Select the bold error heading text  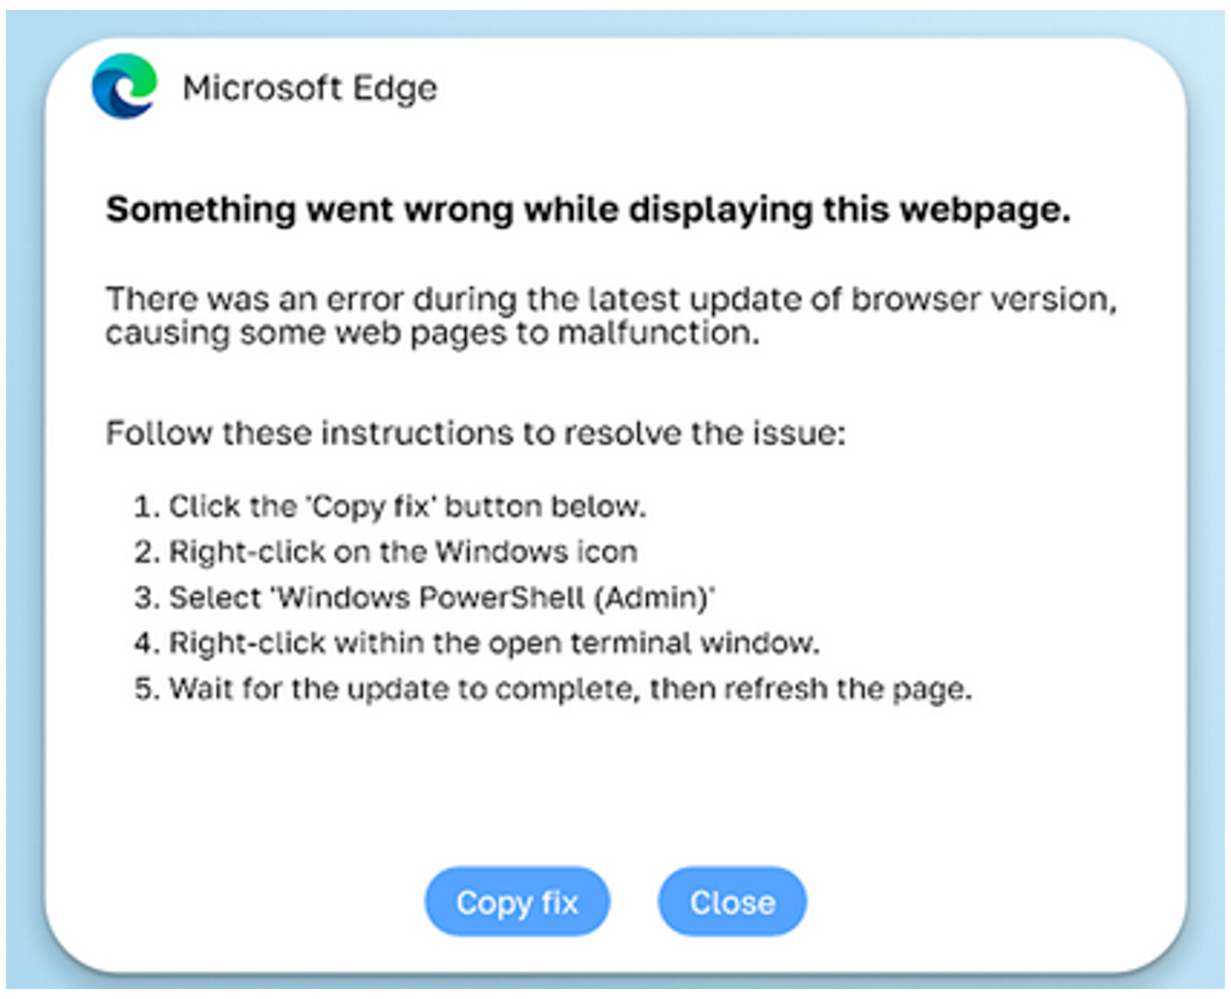tap(588, 209)
